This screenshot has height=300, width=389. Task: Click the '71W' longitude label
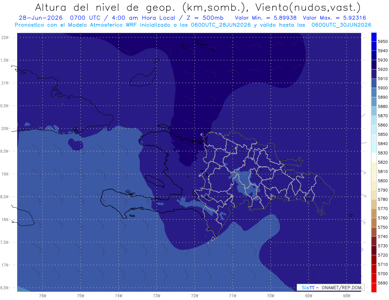point(232,296)
